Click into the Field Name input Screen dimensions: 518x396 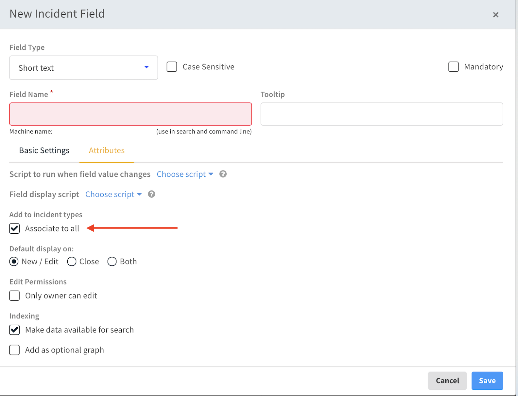(130, 114)
